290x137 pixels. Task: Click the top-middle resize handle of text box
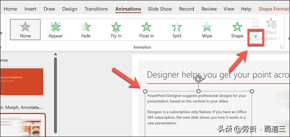[x=198, y=91]
